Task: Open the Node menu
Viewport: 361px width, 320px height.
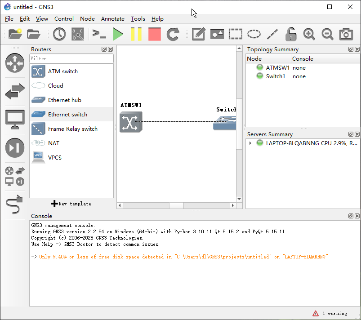Action: (87, 19)
